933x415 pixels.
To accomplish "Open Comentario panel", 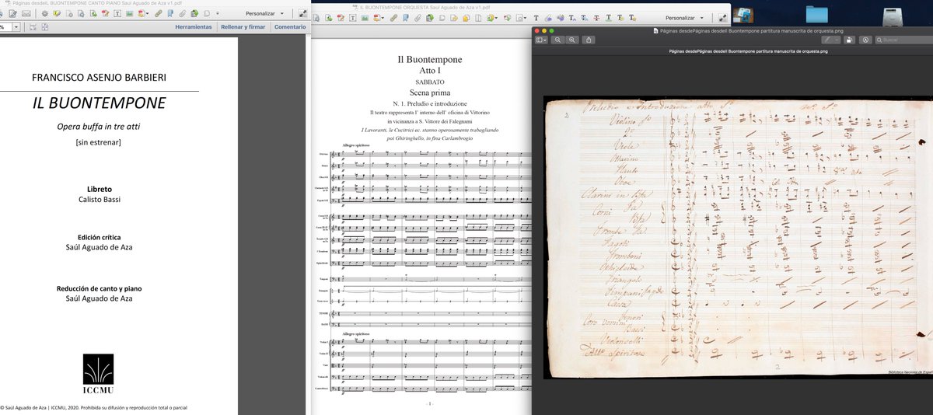I will tap(290, 26).
